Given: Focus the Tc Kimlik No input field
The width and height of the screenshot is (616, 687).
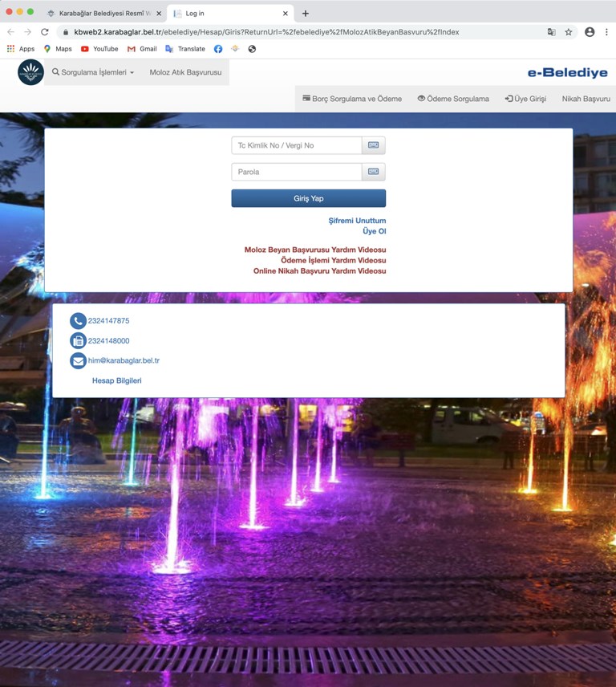Looking at the screenshot, I should (297, 145).
